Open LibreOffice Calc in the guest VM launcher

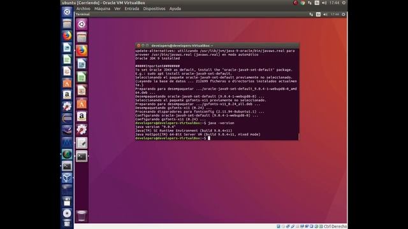[82, 77]
